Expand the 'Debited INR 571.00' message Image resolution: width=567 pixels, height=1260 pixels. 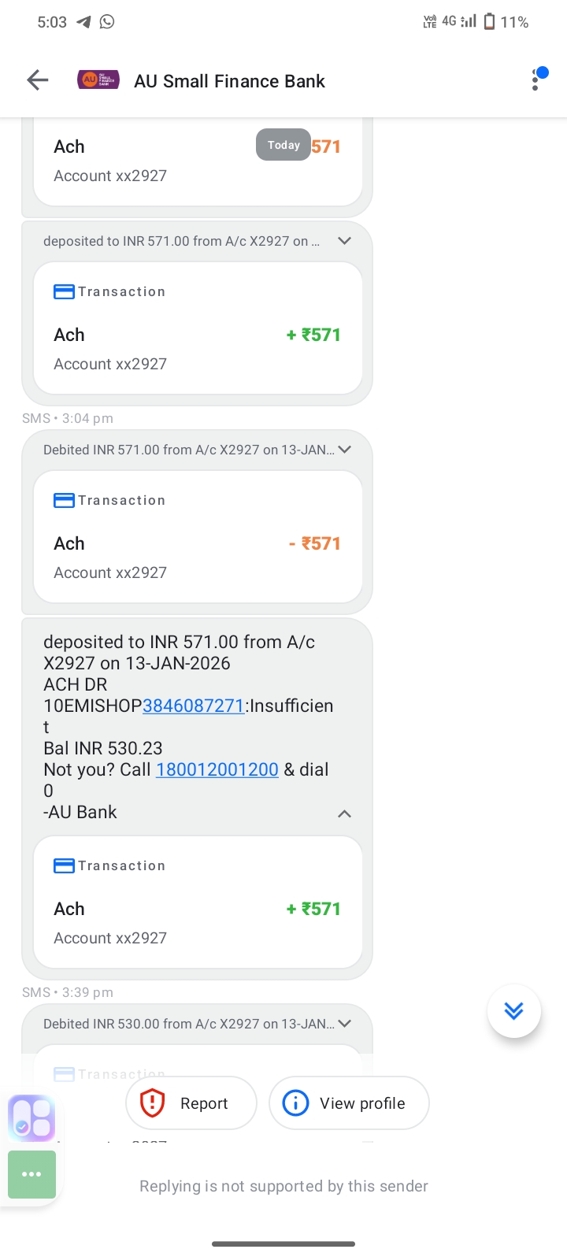(x=344, y=450)
